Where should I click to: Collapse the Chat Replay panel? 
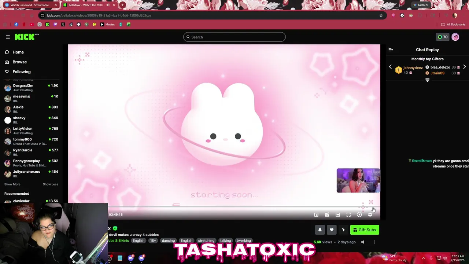[391, 50]
